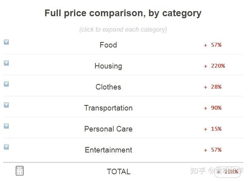Click the Clothes +28% price difference
Image resolution: width=250 pixels, height=181 pixels.
213,87
